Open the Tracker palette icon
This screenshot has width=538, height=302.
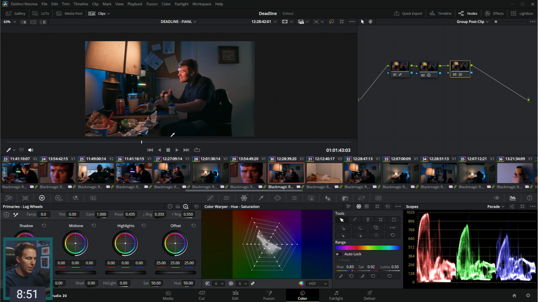point(294,198)
